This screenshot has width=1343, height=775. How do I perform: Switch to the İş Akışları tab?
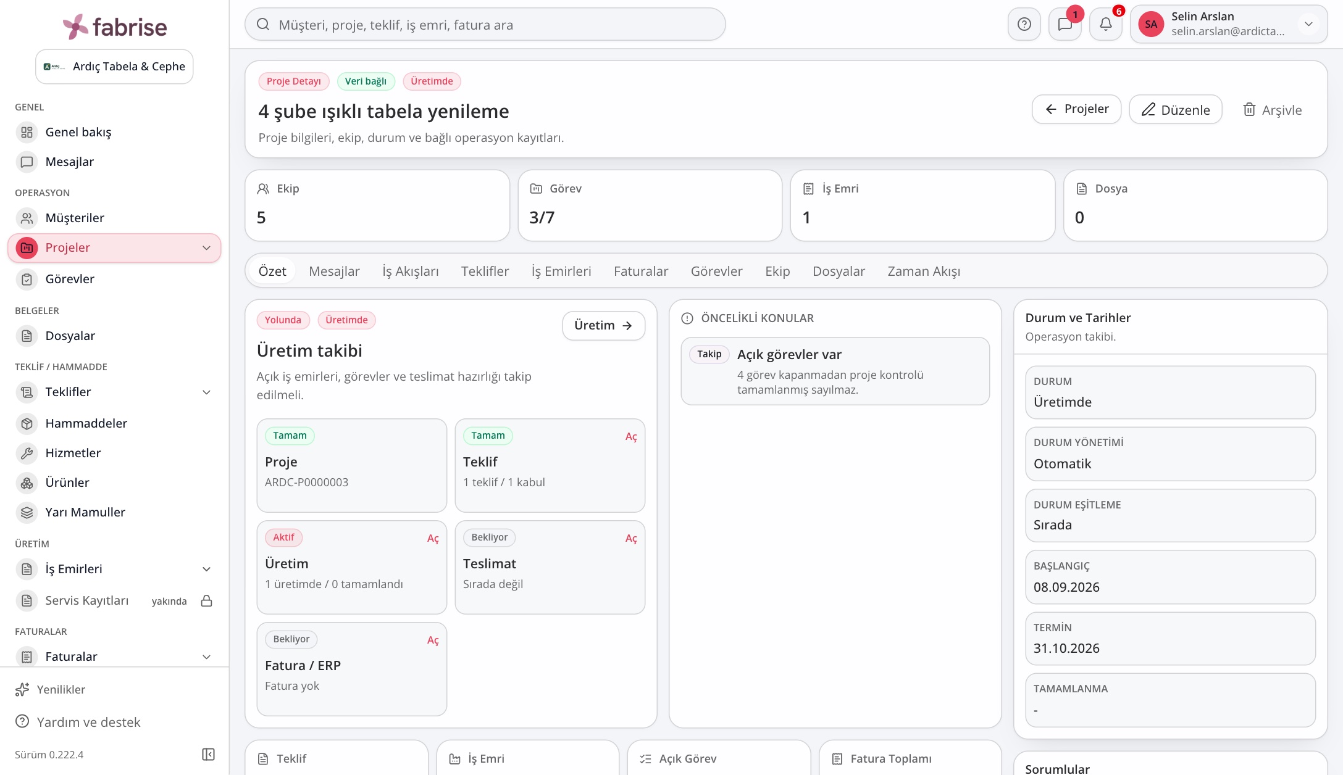(411, 271)
